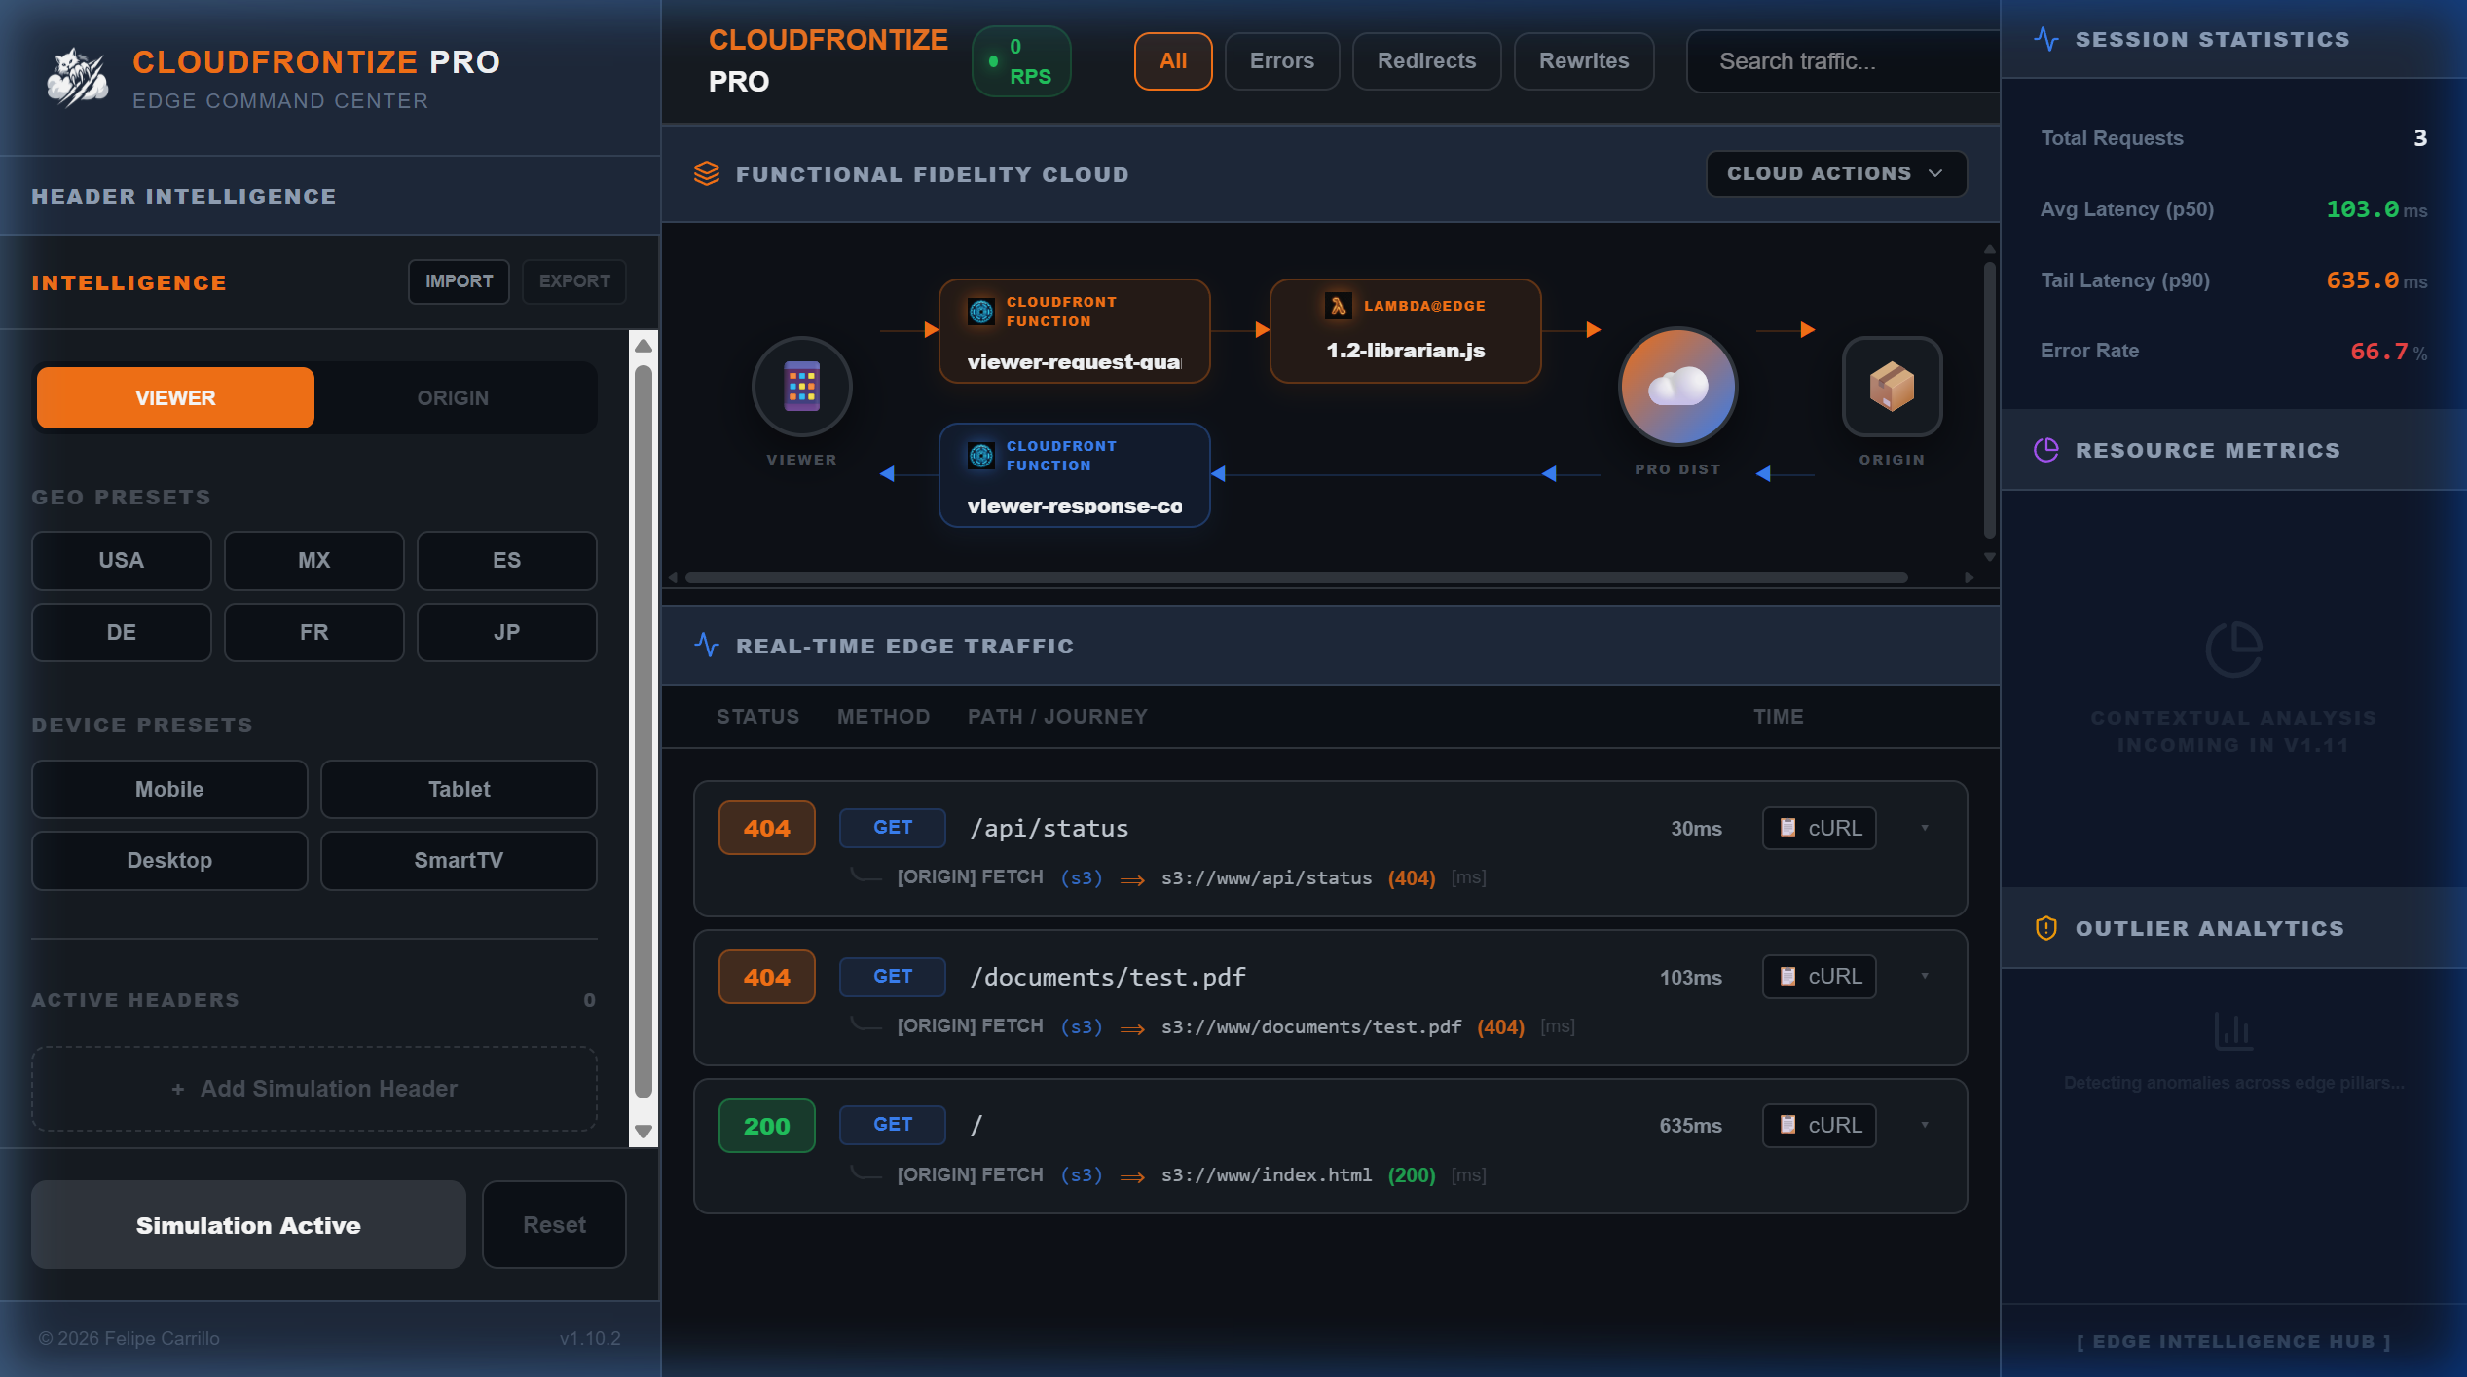Click the Cloudfrontize Pro cat logo
Image resolution: width=2467 pixels, height=1377 pixels.
tap(78, 78)
